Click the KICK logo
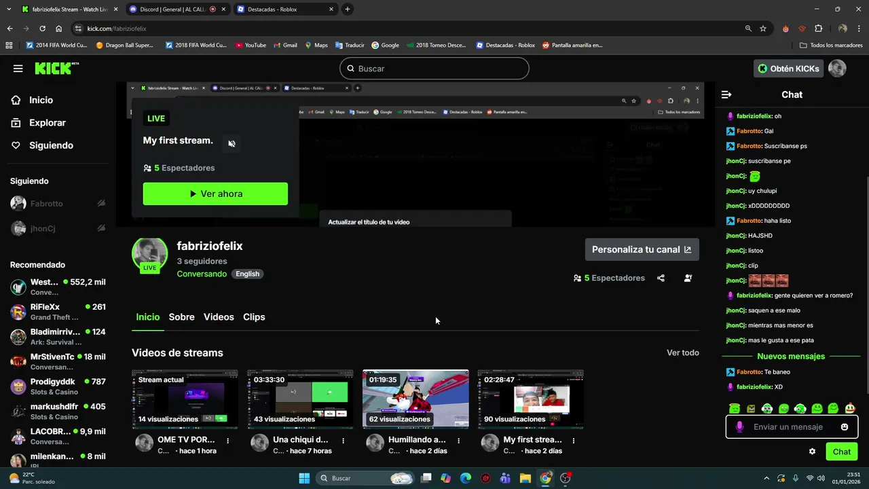 point(56,68)
